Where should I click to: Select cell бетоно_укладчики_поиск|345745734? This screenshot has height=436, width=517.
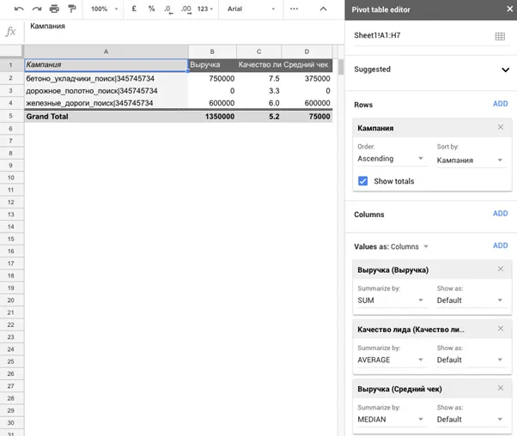coord(106,78)
